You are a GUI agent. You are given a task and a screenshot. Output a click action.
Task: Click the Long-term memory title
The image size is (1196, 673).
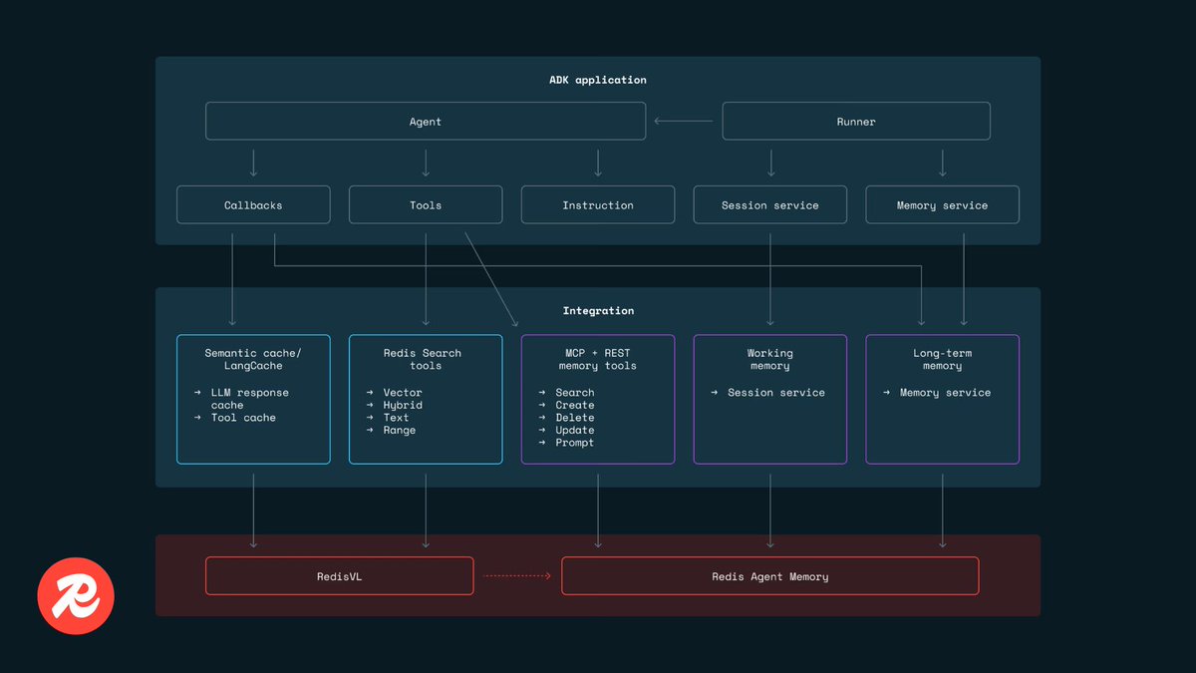pos(943,359)
